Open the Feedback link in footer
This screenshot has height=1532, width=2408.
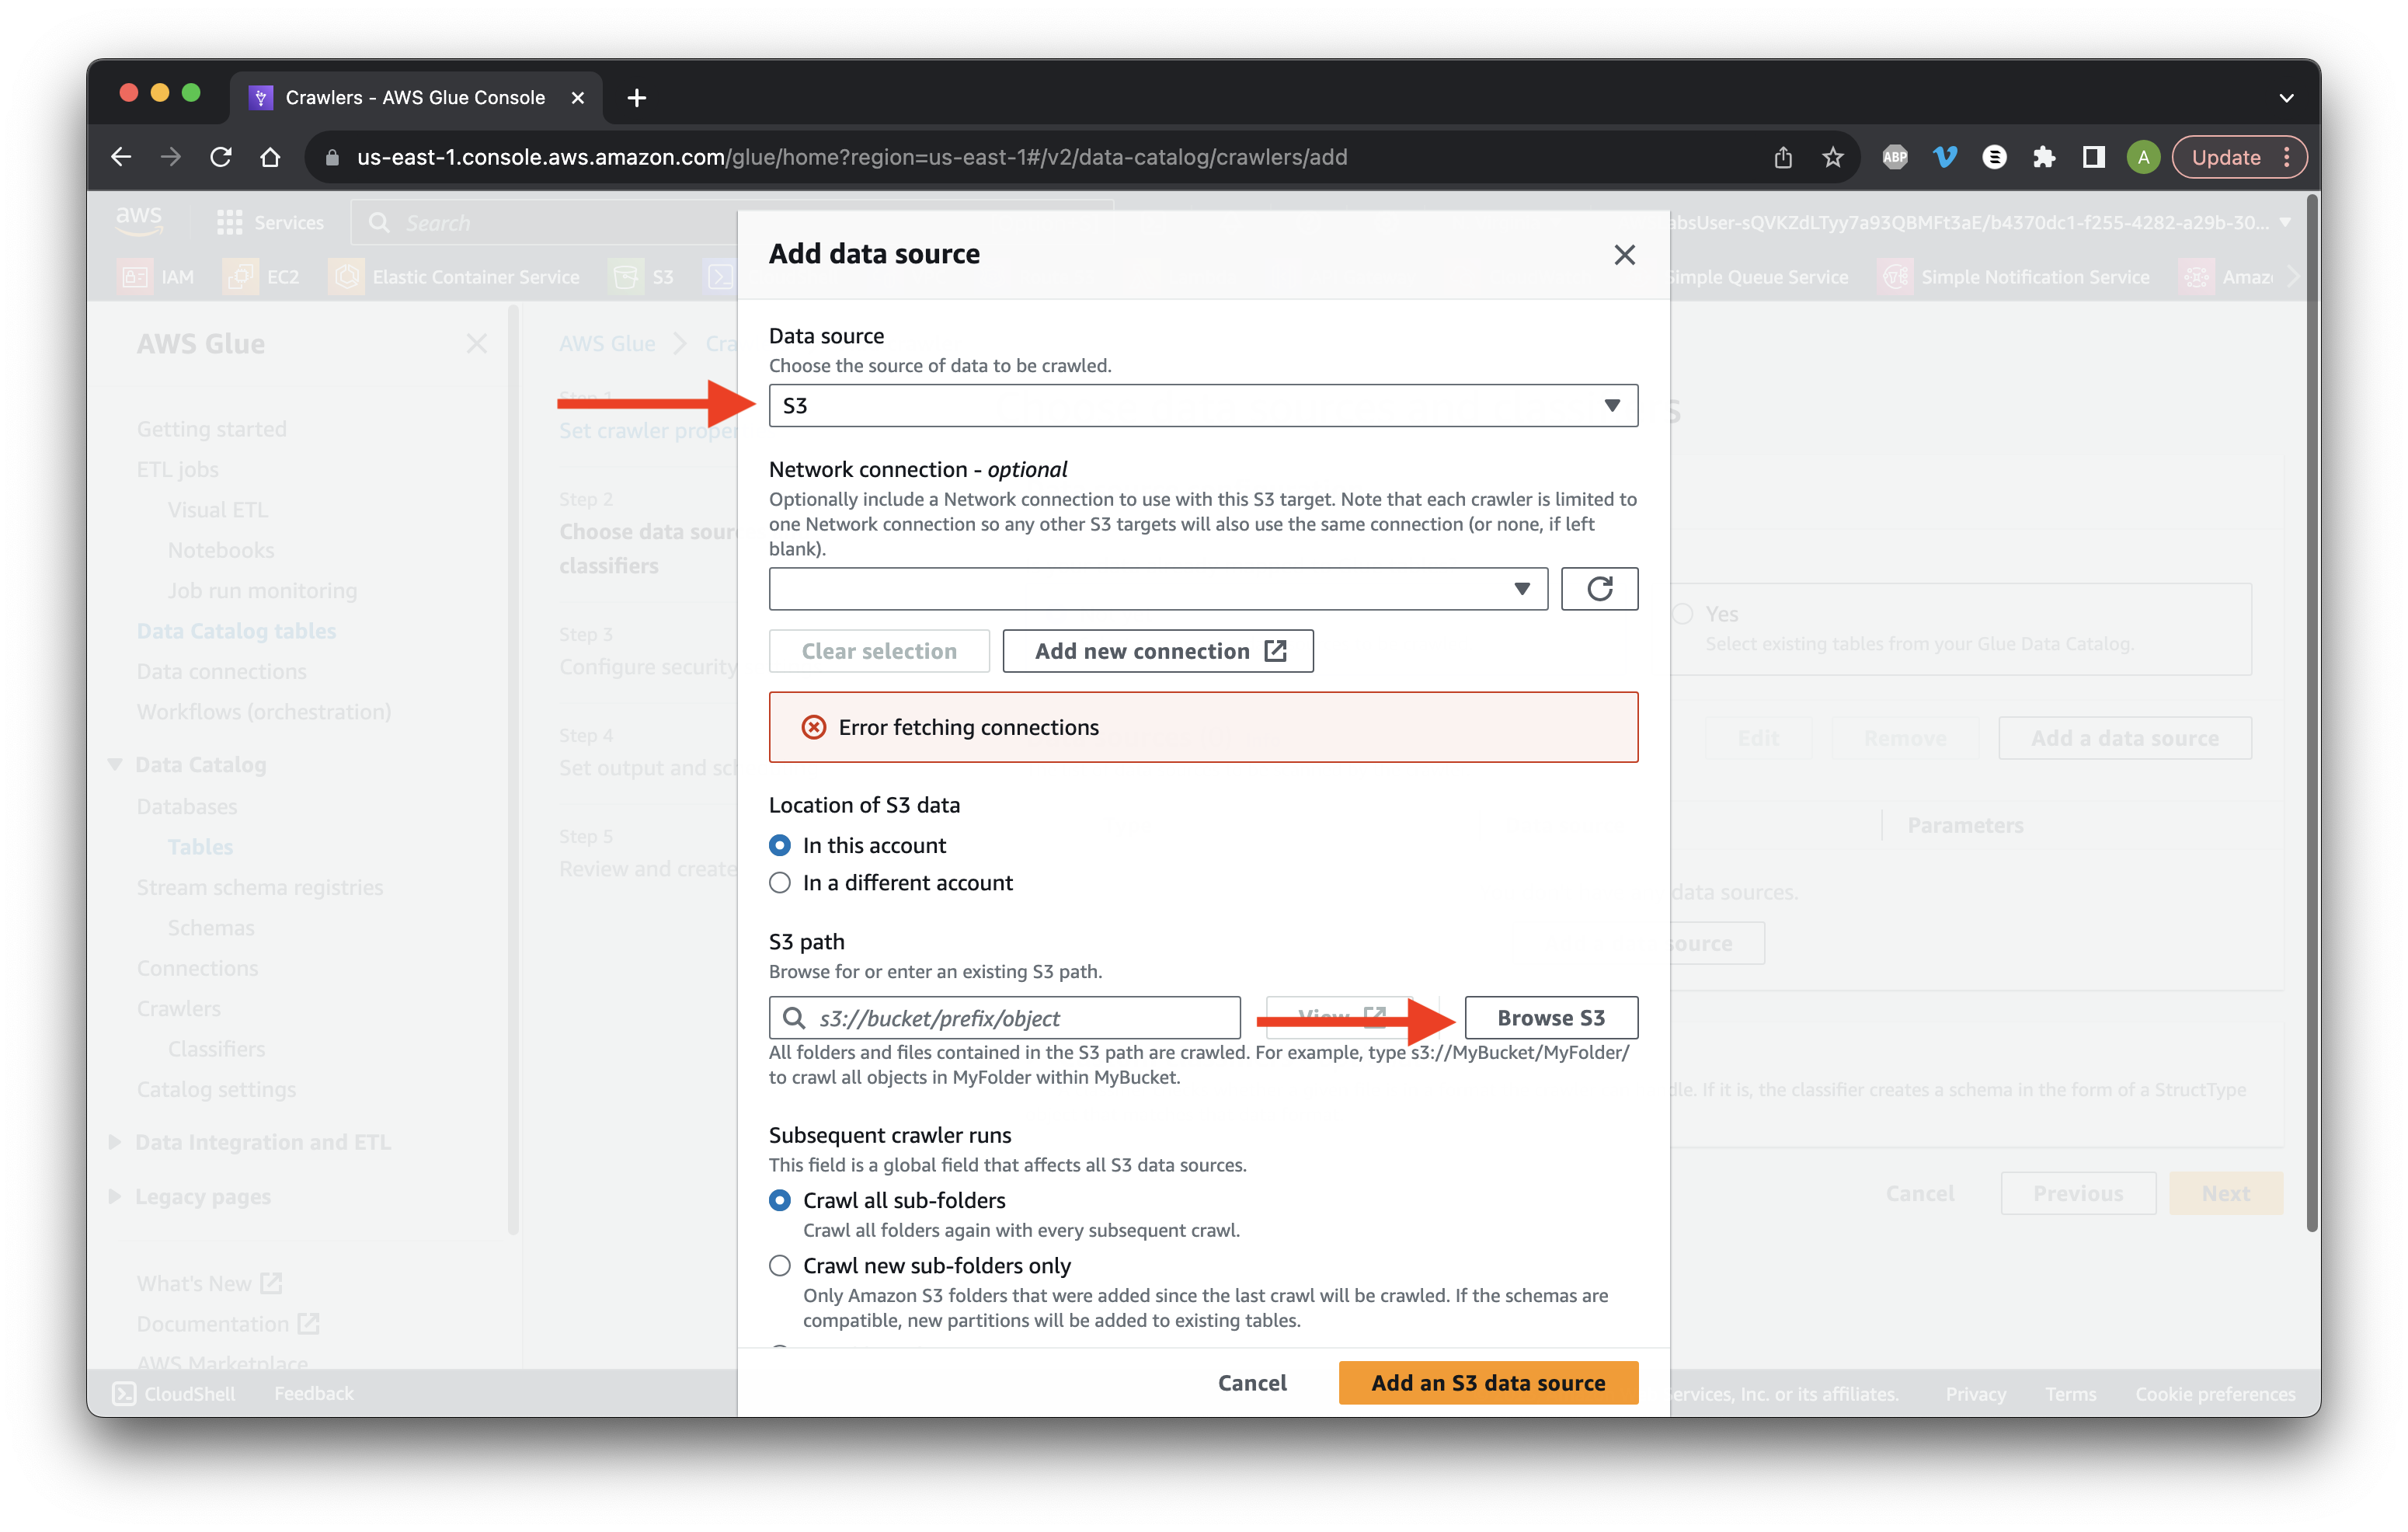314,1393
